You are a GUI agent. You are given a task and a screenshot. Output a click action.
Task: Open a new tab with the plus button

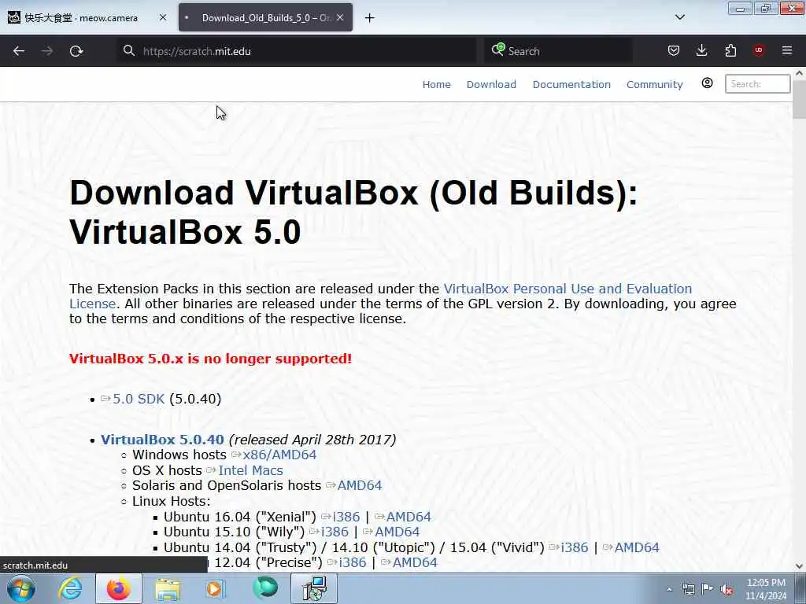pos(370,18)
